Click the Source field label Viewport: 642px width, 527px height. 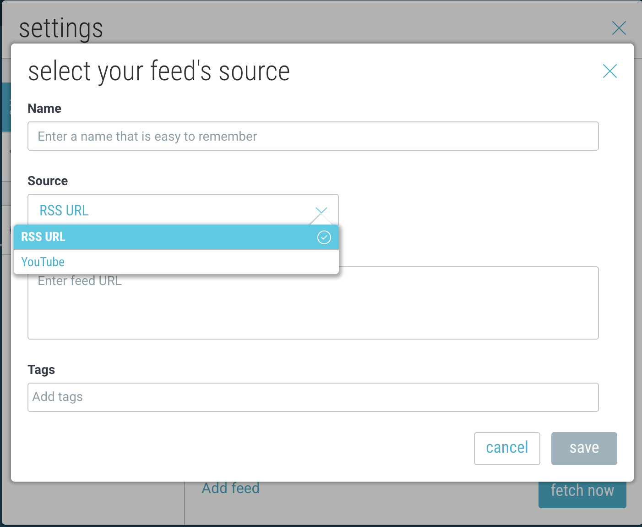48,181
